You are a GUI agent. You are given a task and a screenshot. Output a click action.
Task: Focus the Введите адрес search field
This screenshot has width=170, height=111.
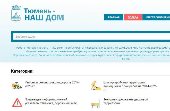pos(90,37)
